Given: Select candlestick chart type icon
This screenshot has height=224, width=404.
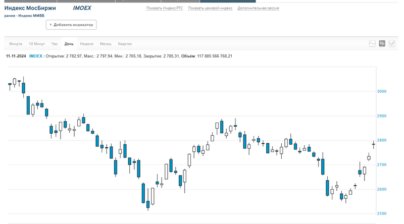Looking at the screenshot, I should [382, 44].
